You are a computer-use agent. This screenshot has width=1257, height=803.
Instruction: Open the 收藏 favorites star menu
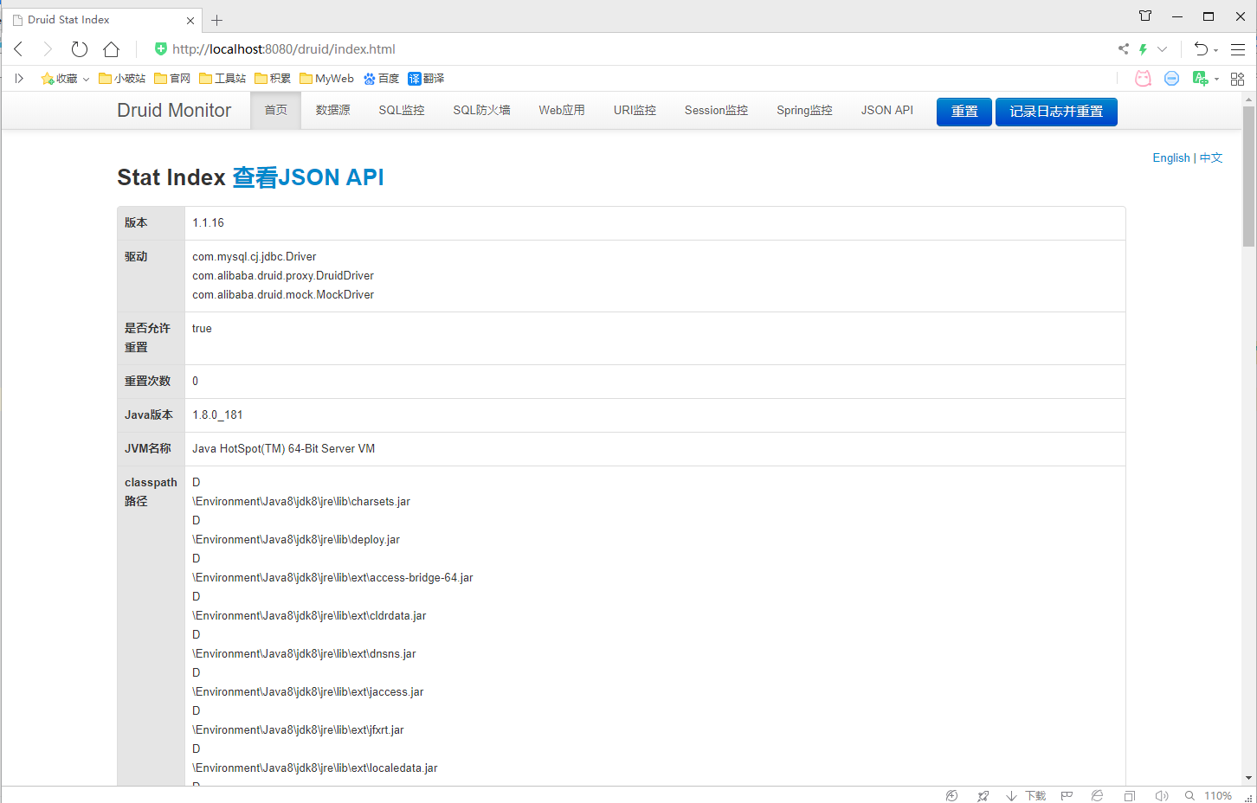coord(65,79)
